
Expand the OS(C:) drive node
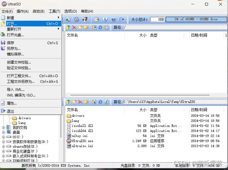3,137
